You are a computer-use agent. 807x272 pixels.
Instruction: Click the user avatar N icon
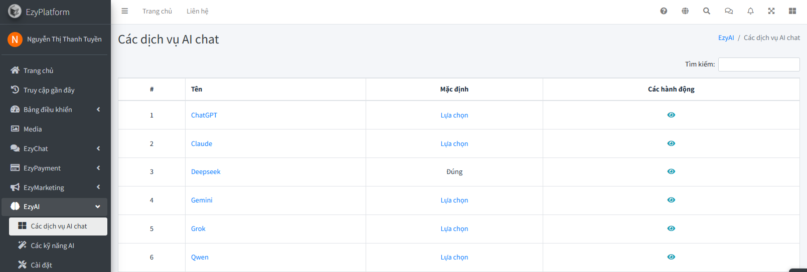click(x=15, y=39)
